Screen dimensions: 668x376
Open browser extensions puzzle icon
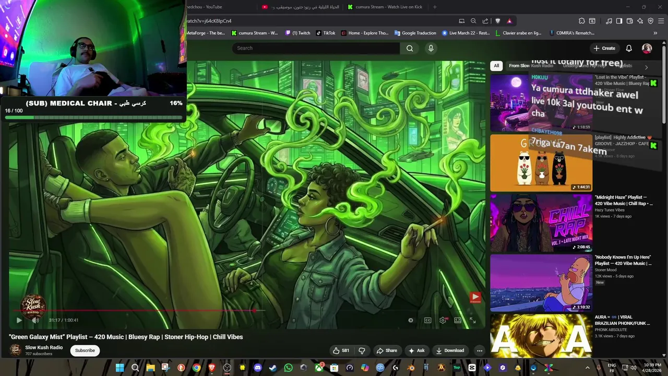click(582, 21)
